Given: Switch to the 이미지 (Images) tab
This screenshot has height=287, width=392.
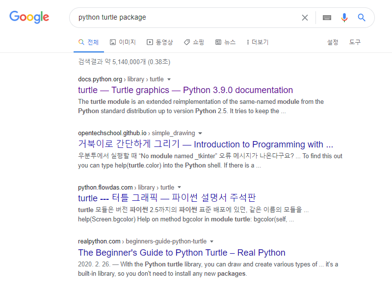Looking at the screenshot, I should click(x=123, y=42).
